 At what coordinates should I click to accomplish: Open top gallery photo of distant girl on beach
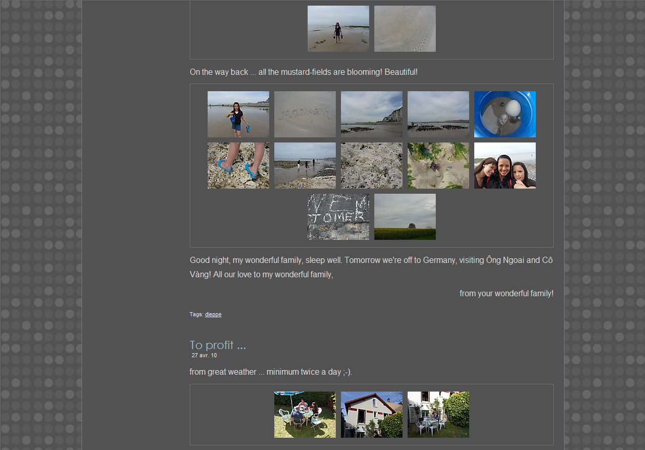coord(338,29)
